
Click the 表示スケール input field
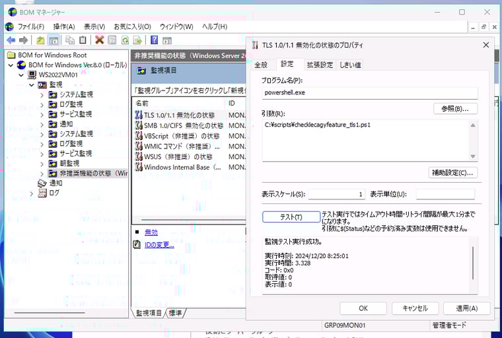[x=336, y=194]
